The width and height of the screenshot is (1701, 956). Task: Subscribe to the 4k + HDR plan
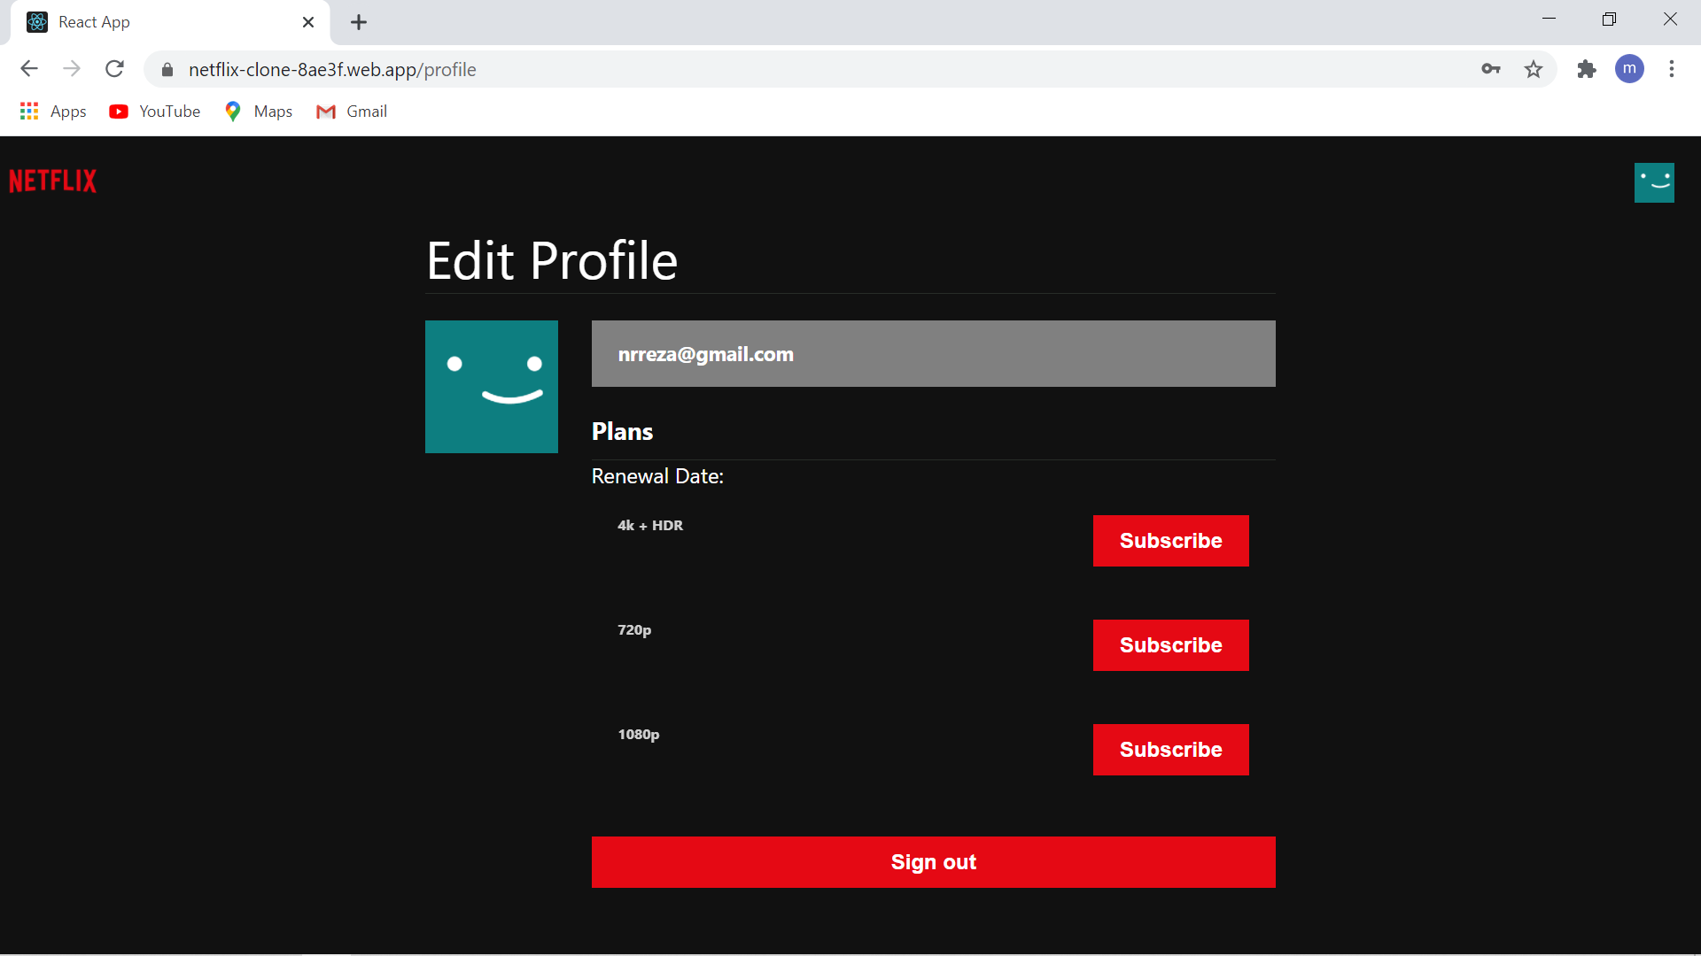pyautogui.click(x=1170, y=540)
